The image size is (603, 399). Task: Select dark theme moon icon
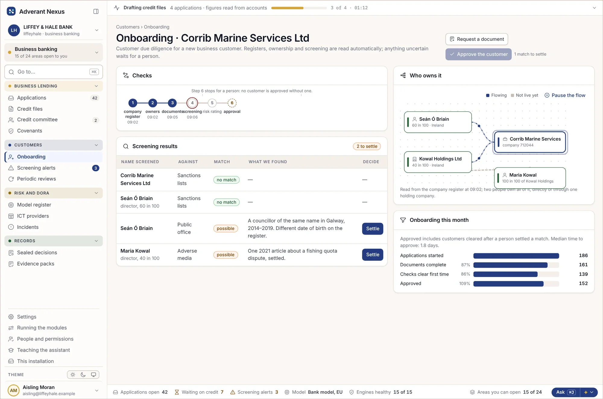[x=83, y=375]
